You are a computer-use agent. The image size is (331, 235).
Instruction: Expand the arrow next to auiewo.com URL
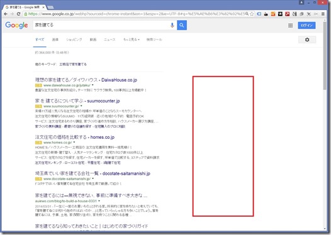[99, 201]
